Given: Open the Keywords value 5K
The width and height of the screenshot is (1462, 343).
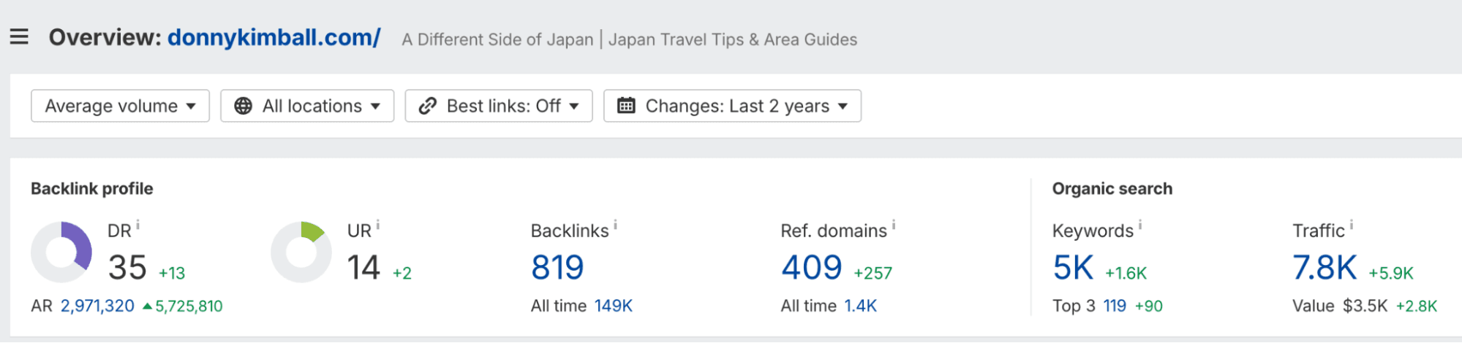Looking at the screenshot, I should coord(1073,268).
